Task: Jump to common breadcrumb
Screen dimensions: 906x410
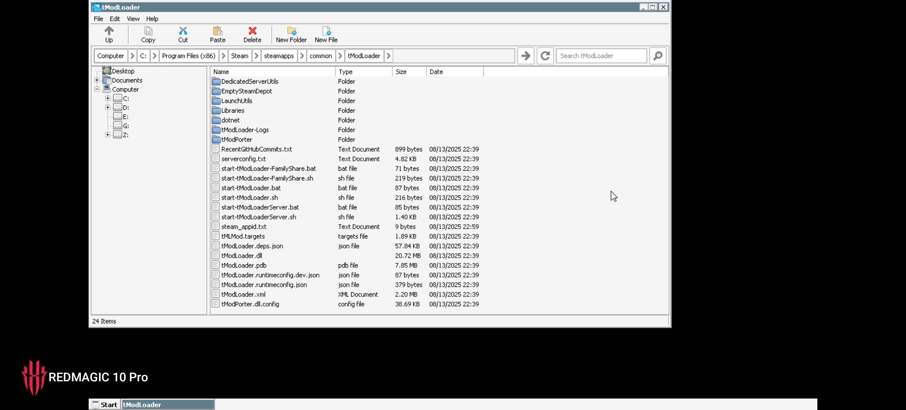Action: 321,56
